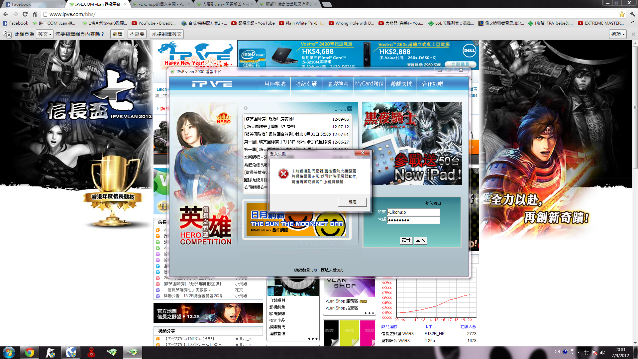Image resolution: width=638 pixels, height=359 pixels.
Task: Open the 連線對戰 menu tab
Action: [306, 84]
